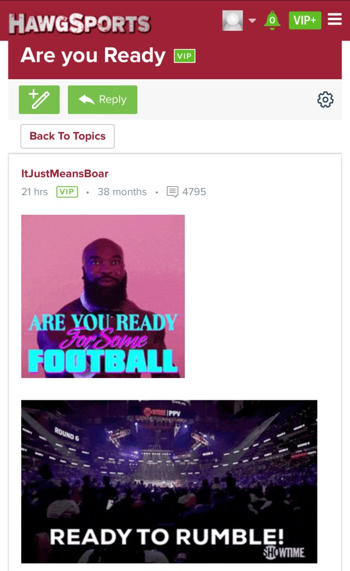
Task: Go to HawgSports home logo
Action: (x=79, y=23)
